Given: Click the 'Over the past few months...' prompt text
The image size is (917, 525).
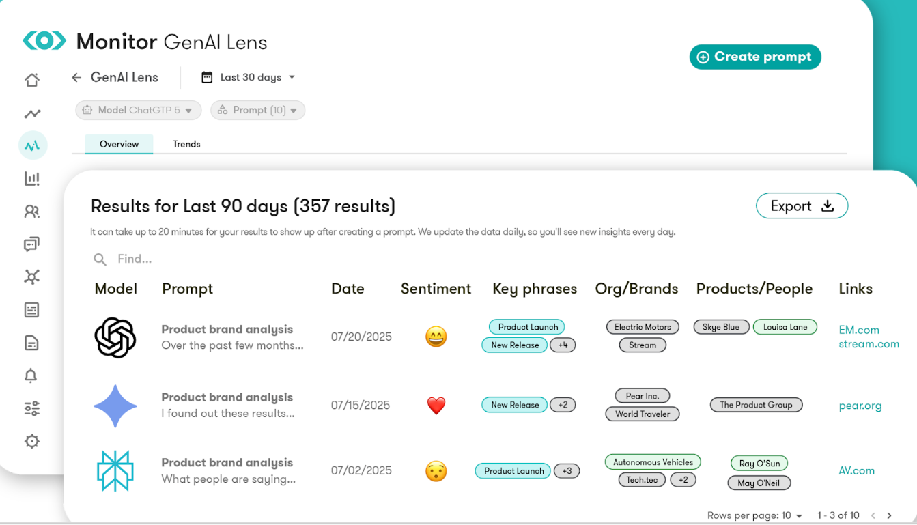Looking at the screenshot, I should click(x=233, y=345).
